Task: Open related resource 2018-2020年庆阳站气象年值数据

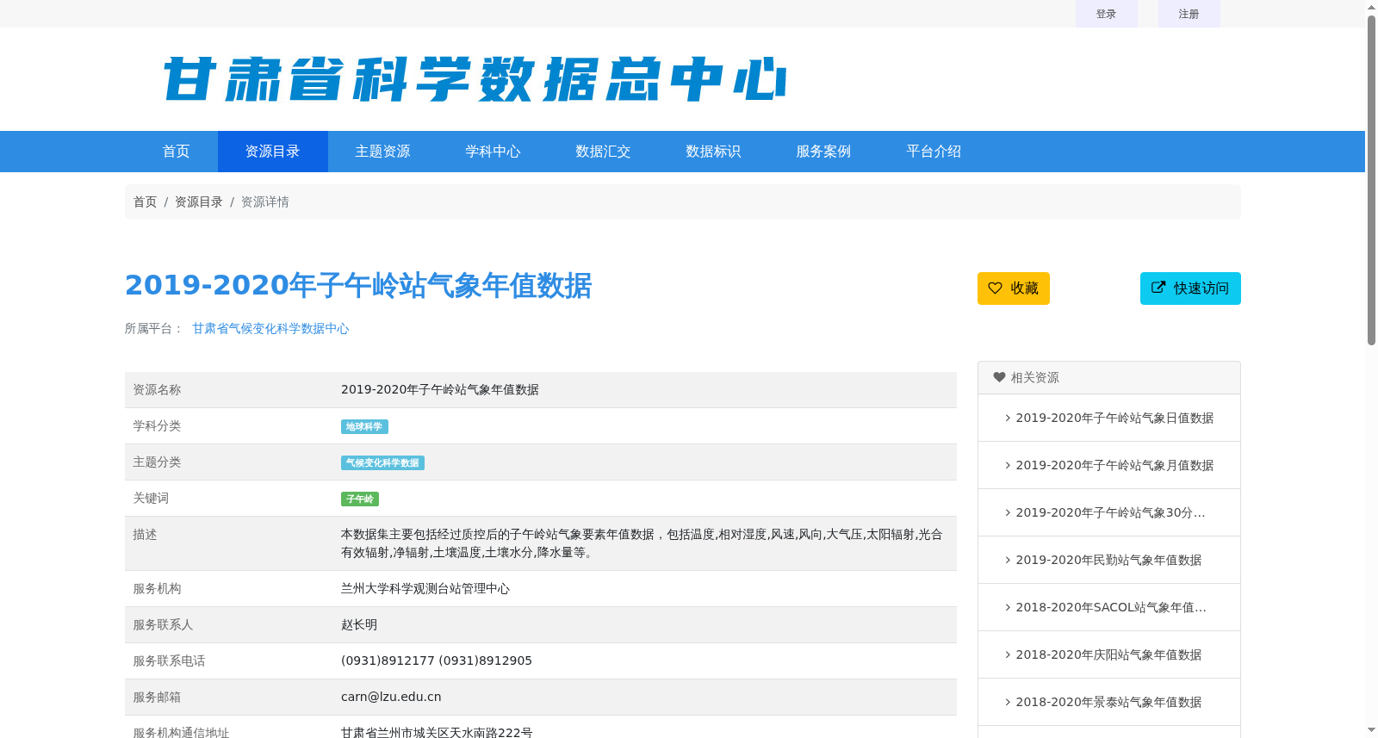Action: [1108, 654]
